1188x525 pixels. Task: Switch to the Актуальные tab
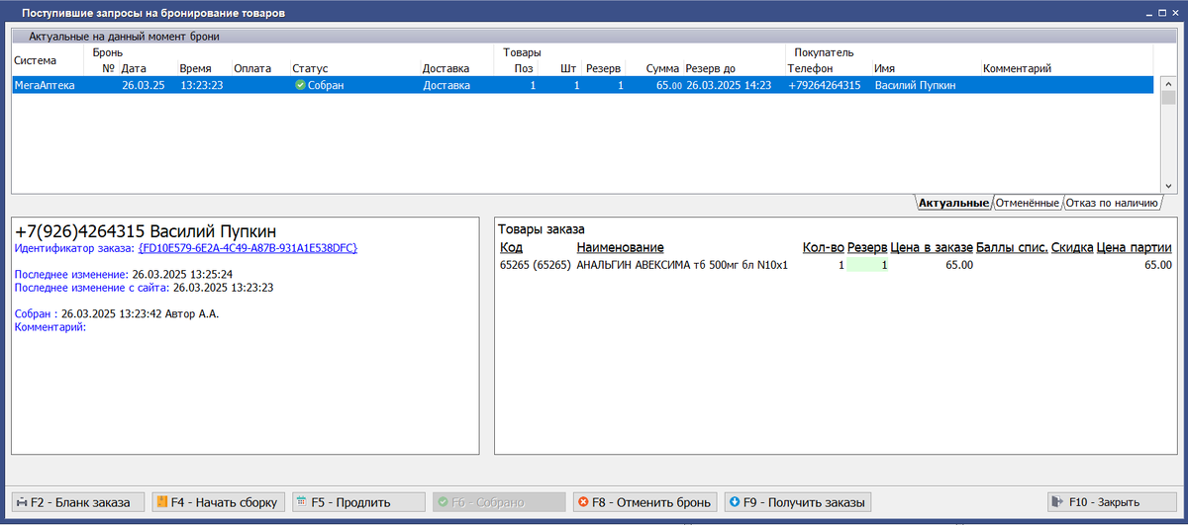tap(952, 203)
